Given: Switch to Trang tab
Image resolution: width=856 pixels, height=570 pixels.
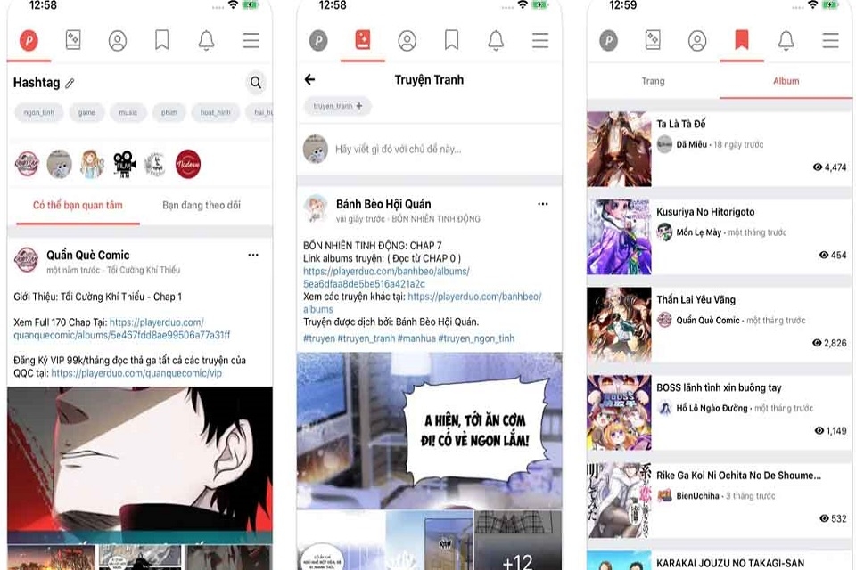Looking at the screenshot, I should pyautogui.click(x=653, y=81).
